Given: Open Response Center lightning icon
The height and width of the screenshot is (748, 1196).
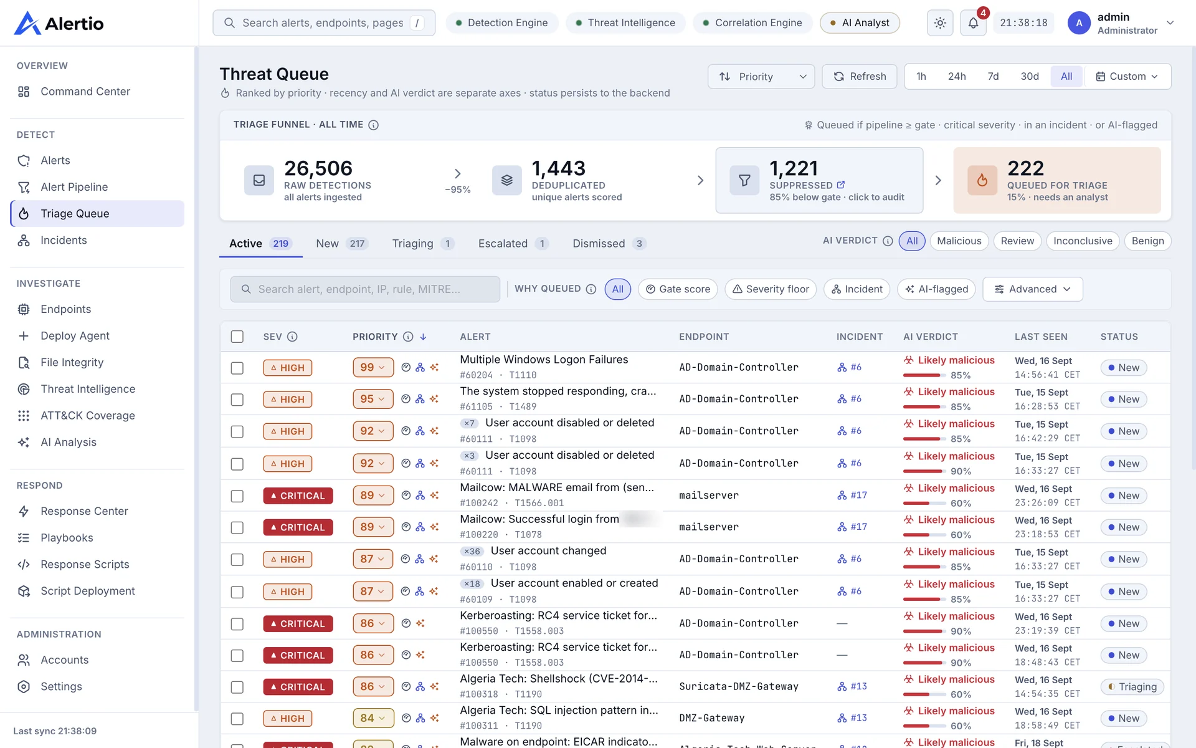Looking at the screenshot, I should tap(24, 511).
